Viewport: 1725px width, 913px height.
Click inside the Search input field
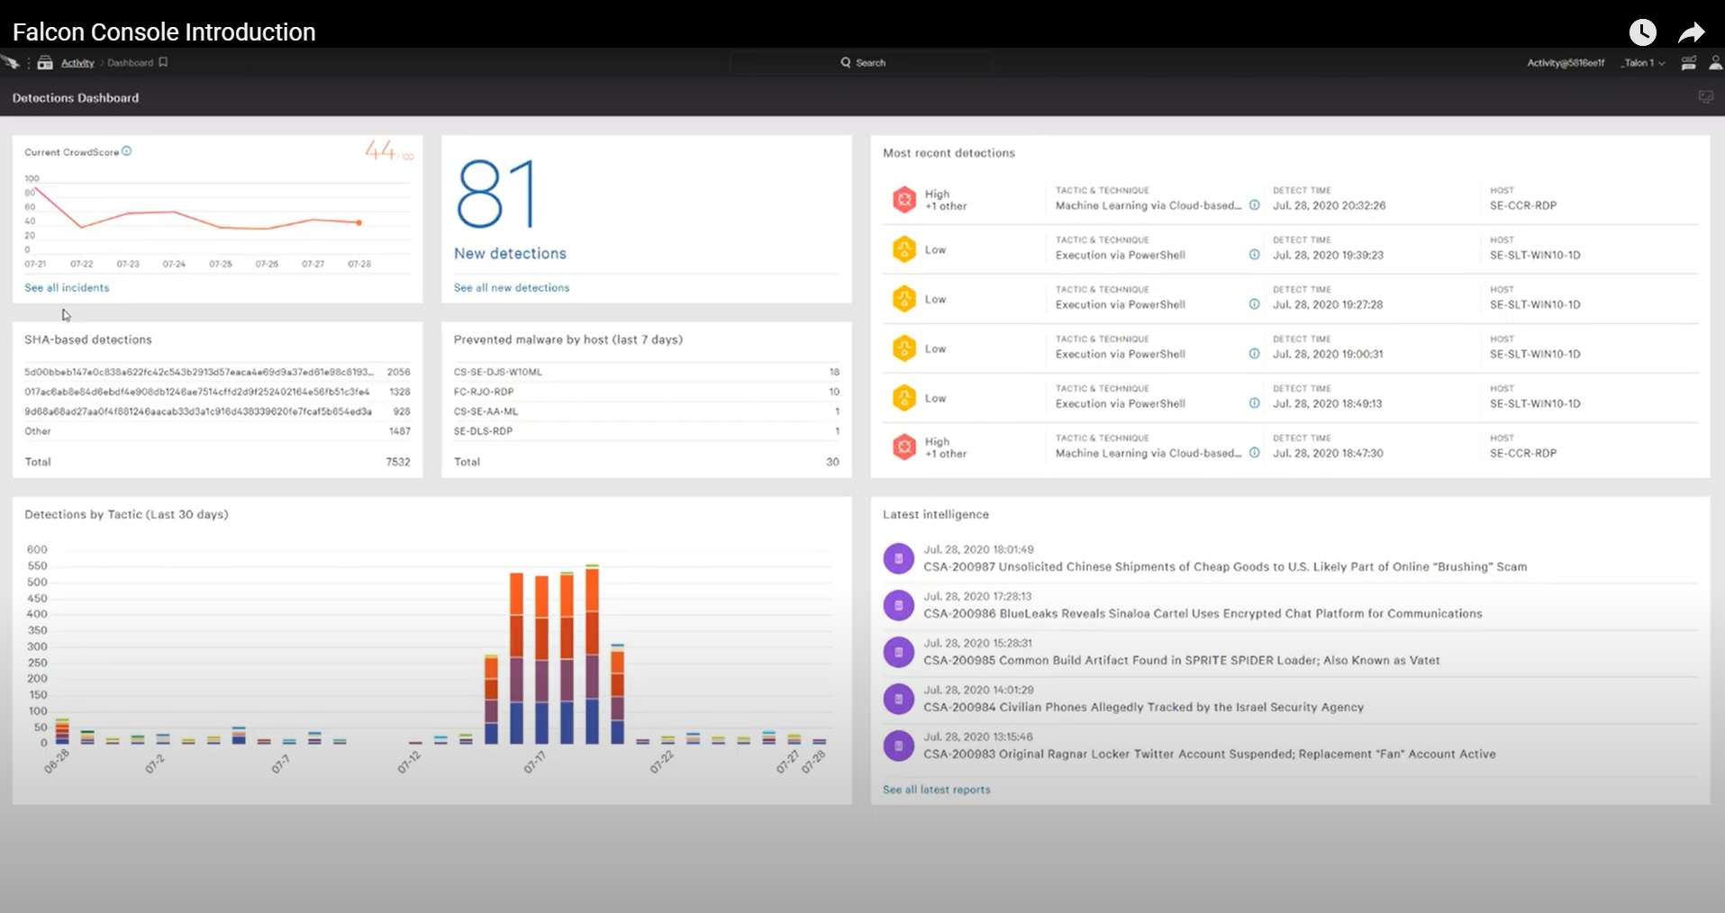click(x=860, y=63)
